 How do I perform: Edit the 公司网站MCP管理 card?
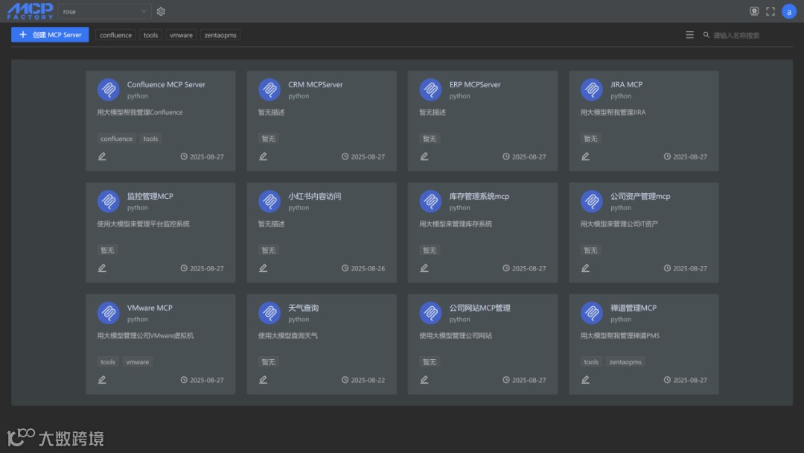(424, 380)
